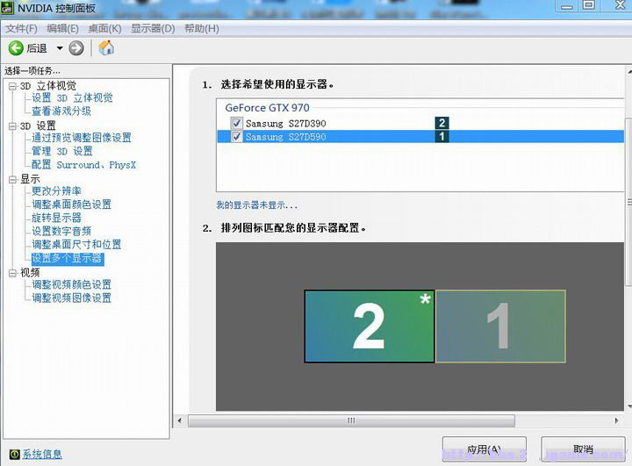
Task: Open the 显示器(D) menu
Action: [x=153, y=29]
